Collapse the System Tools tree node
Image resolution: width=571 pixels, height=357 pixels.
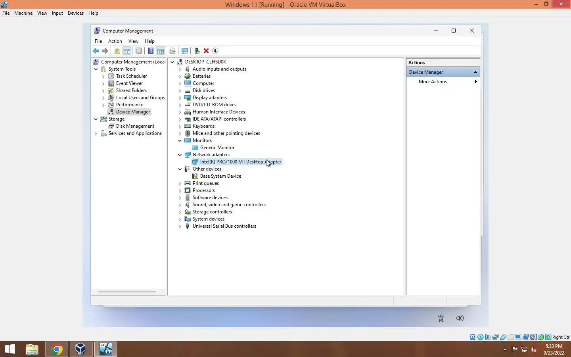coord(96,69)
